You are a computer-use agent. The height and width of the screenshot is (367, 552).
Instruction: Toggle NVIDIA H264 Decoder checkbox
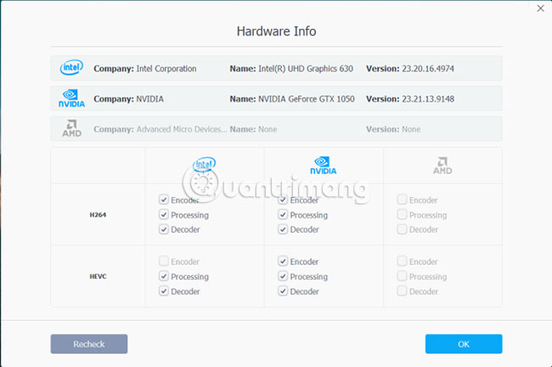[x=283, y=229]
